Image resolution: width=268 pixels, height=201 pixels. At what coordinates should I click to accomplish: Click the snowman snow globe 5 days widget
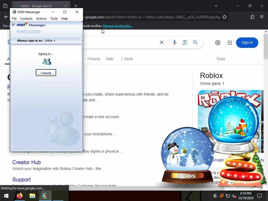coord(187,155)
